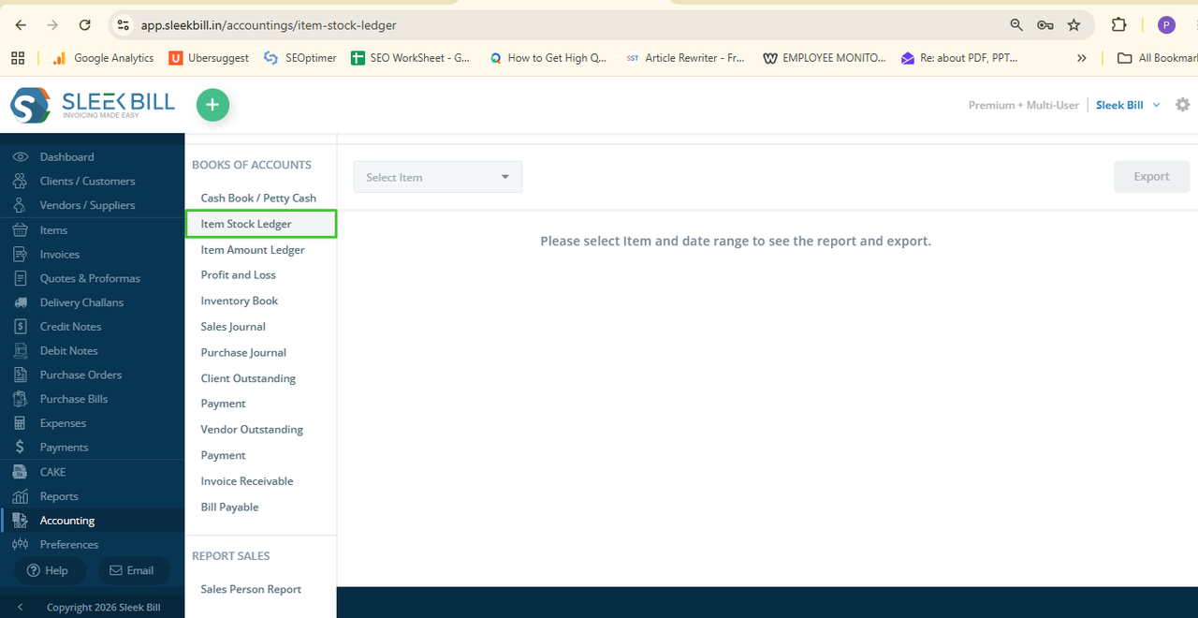
Task: Open Cash Book / Petty Cash
Action: coord(258,198)
